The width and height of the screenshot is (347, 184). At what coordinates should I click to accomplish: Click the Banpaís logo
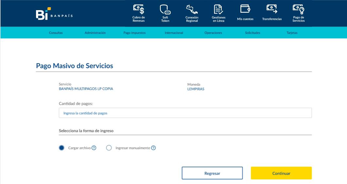click(54, 14)
